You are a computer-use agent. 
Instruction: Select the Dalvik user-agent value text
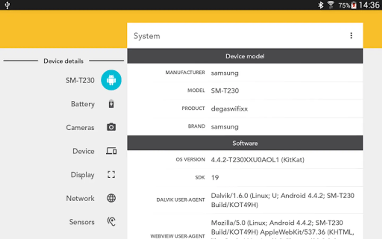click(283, 200)
